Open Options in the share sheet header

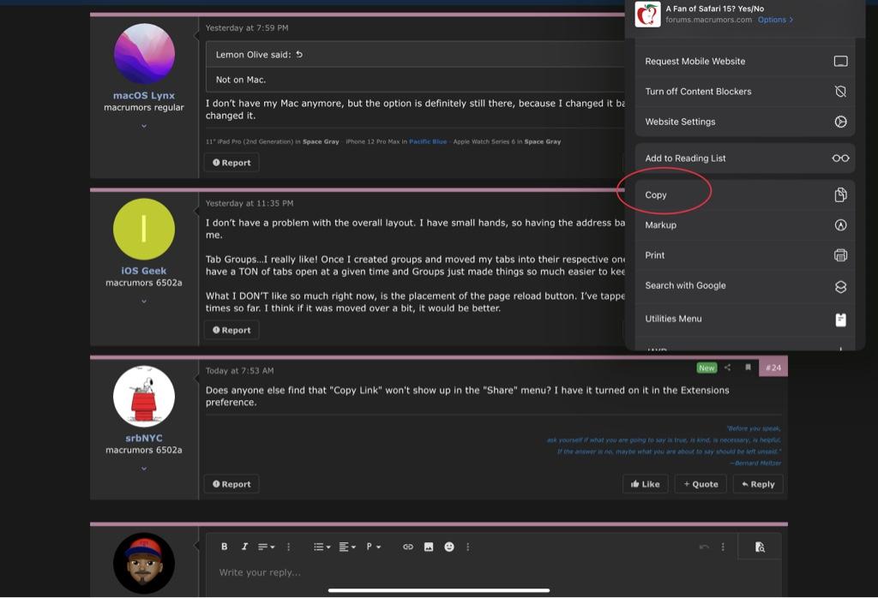coord(775,20)
